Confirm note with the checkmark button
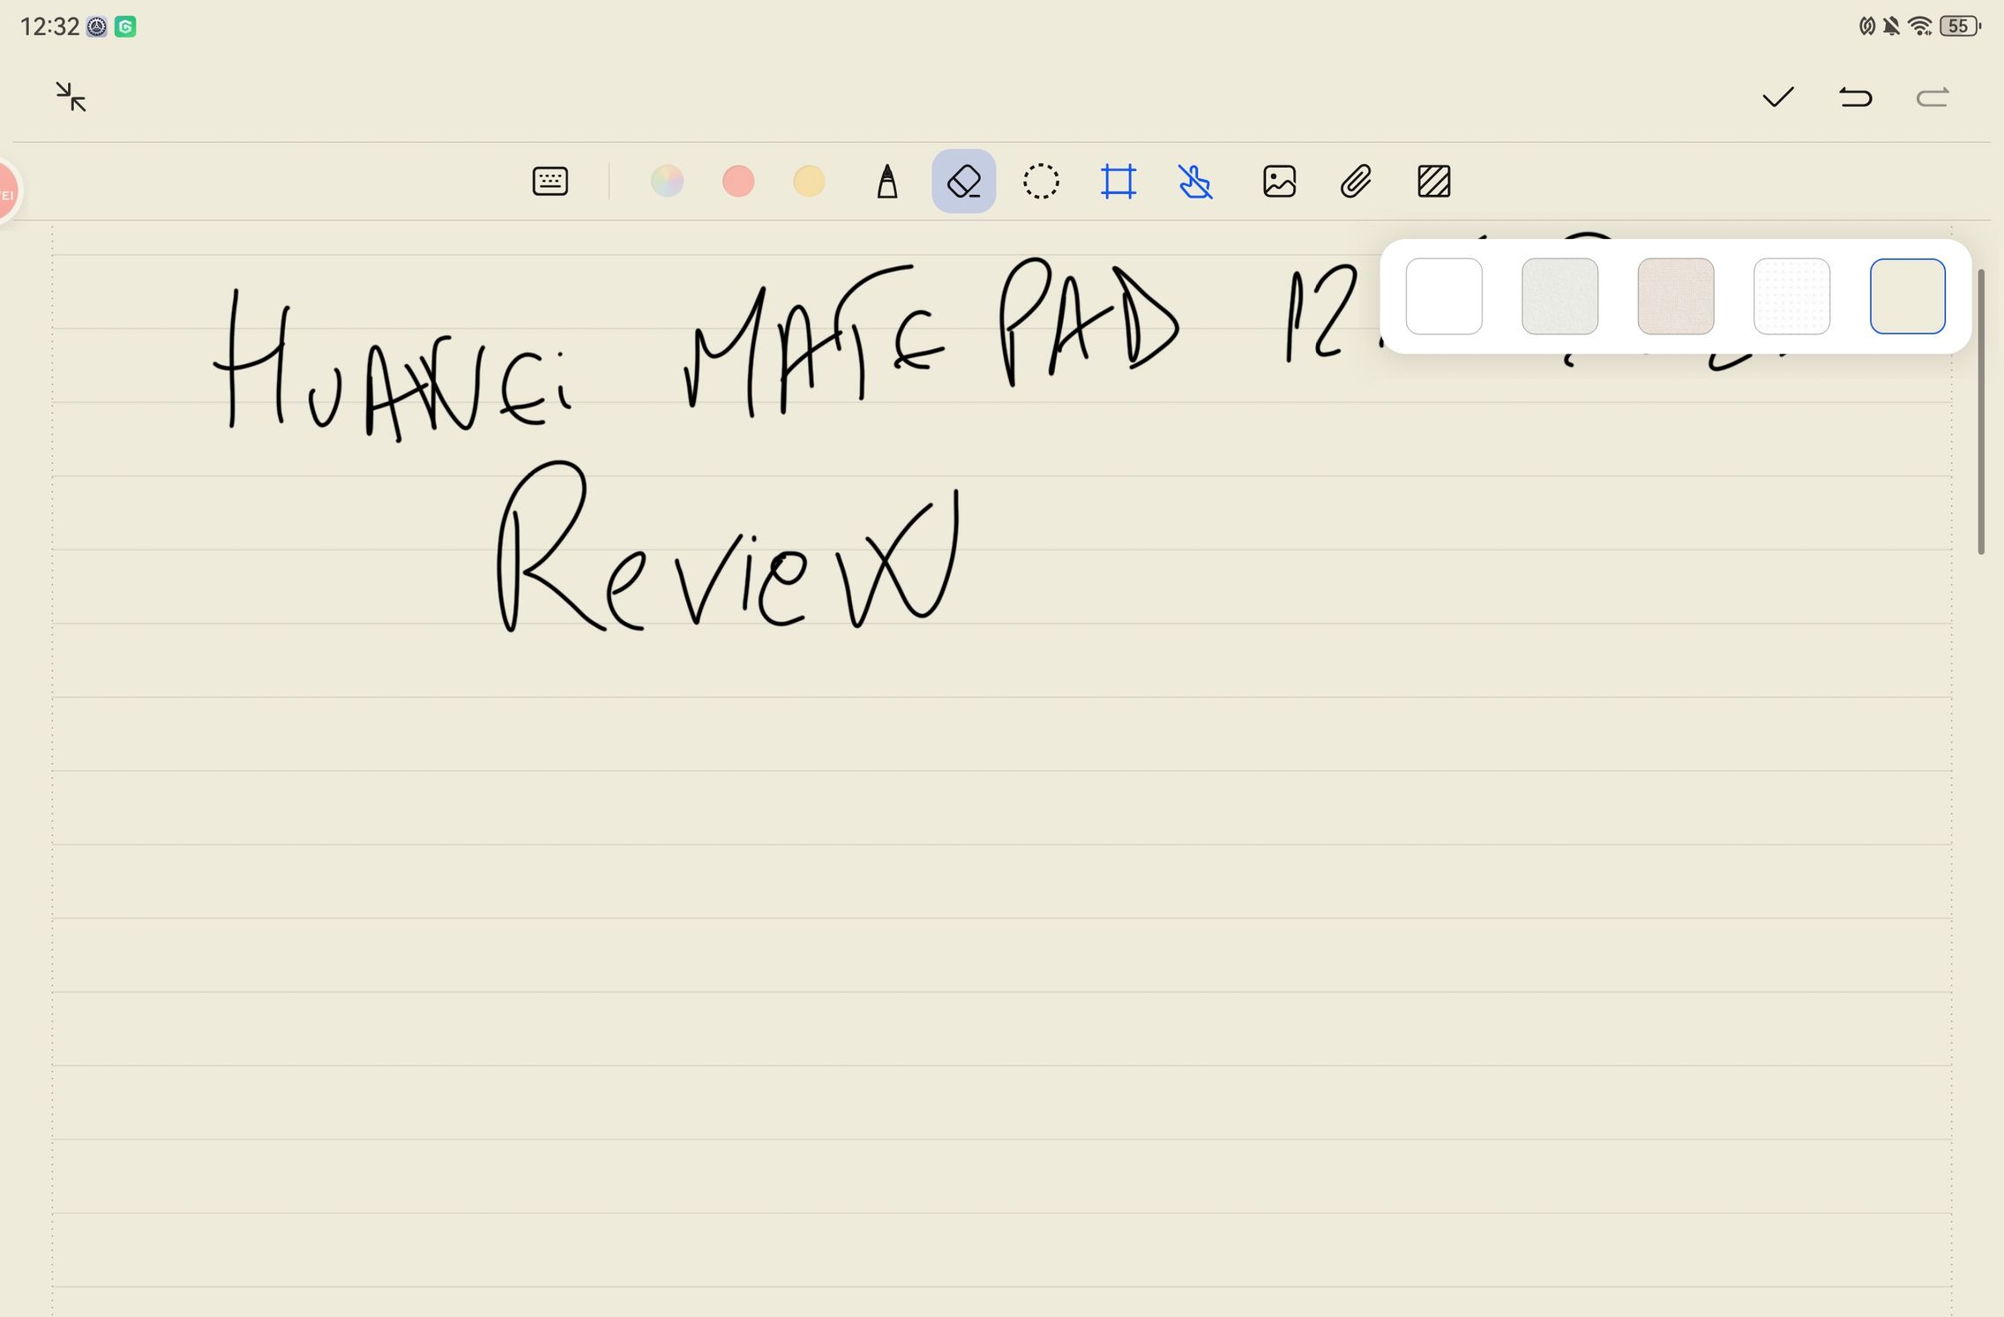2004x1317 pixels. click(x=1777, y=97)
